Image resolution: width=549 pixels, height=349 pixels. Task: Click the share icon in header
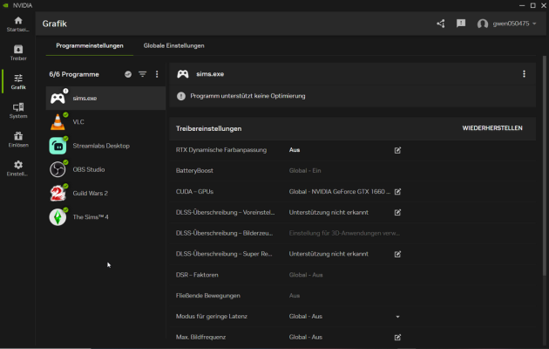pos(441,24)
